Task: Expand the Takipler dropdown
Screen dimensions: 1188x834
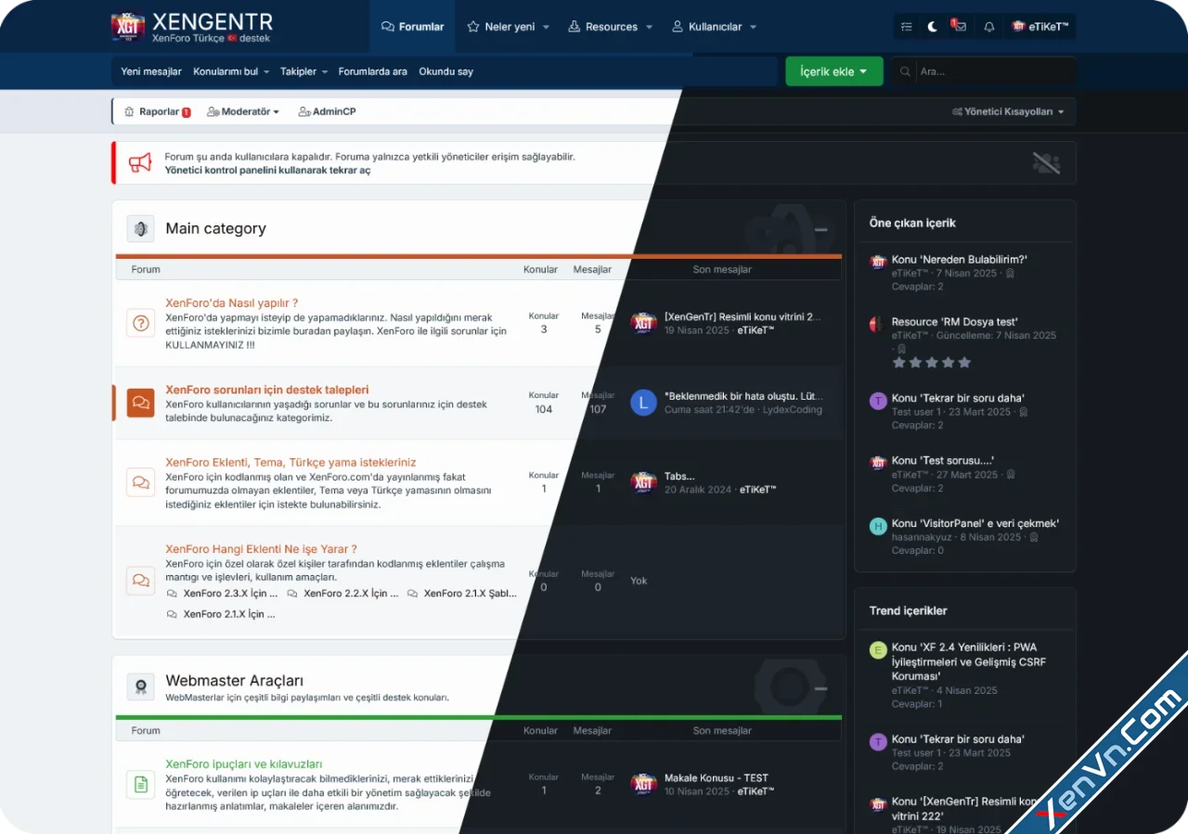Action: pos(303,71)
